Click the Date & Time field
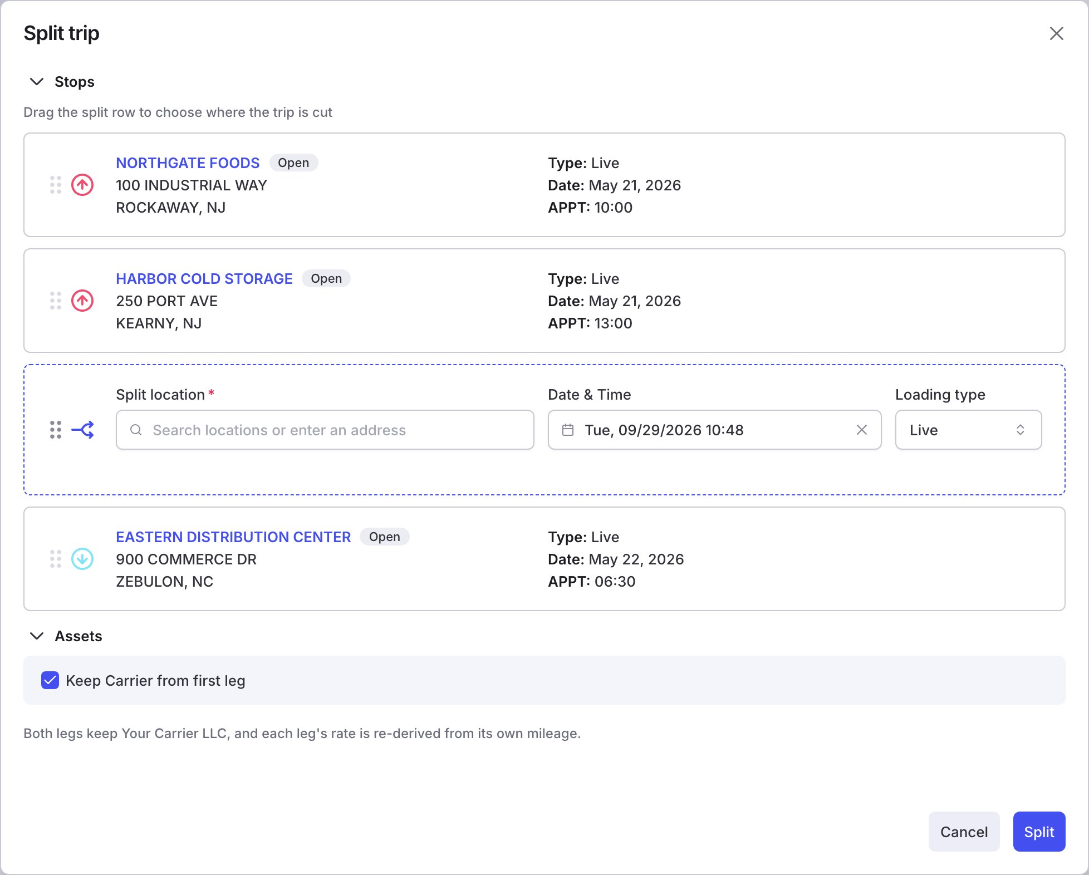 (715, 430)
